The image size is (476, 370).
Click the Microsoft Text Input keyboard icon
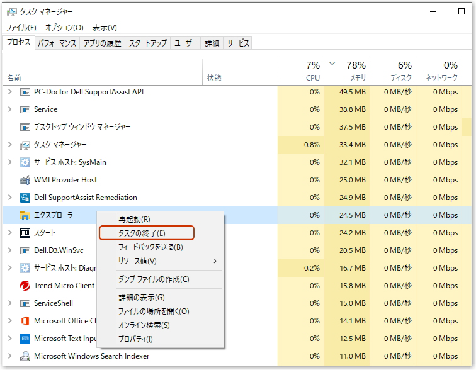click(25, 339)
